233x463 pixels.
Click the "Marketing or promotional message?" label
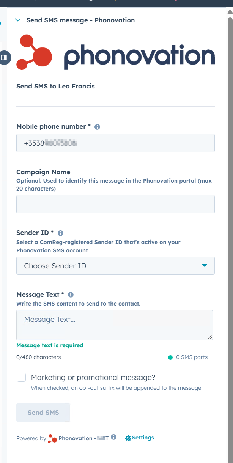pyautogui.click(x=93, y=378)
